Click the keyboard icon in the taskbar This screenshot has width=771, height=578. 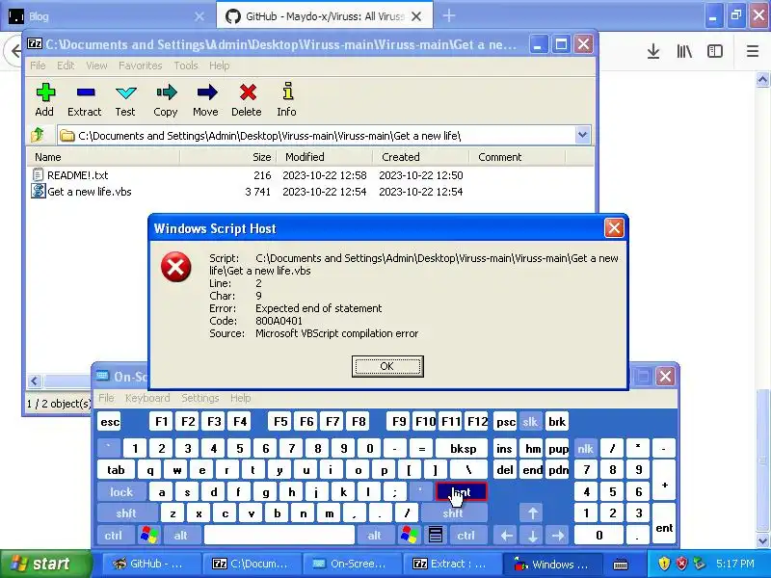click(621, 564)
